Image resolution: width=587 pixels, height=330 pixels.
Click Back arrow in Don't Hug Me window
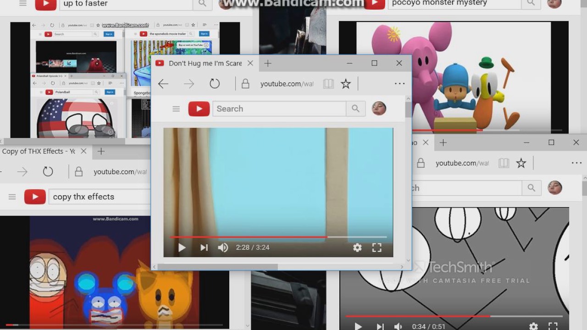click(x=163, y=83)
